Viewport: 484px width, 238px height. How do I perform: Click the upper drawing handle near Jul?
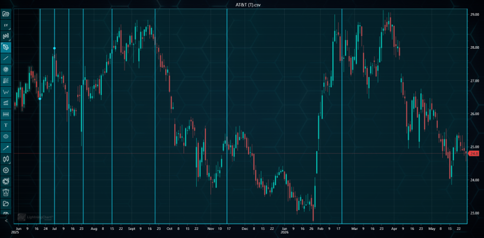coord(54,48)
